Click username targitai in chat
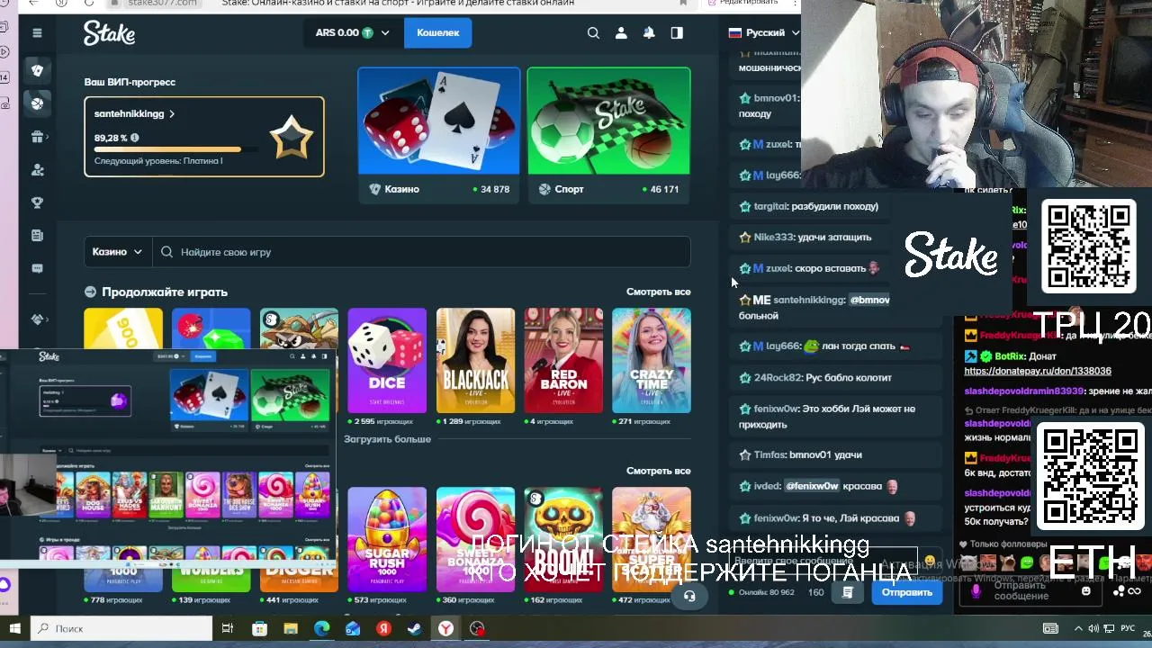This screenshot has width=1152, height=648. click(x=770, y=206)
